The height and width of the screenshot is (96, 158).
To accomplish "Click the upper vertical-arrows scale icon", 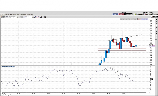I will tap(156, 35).
